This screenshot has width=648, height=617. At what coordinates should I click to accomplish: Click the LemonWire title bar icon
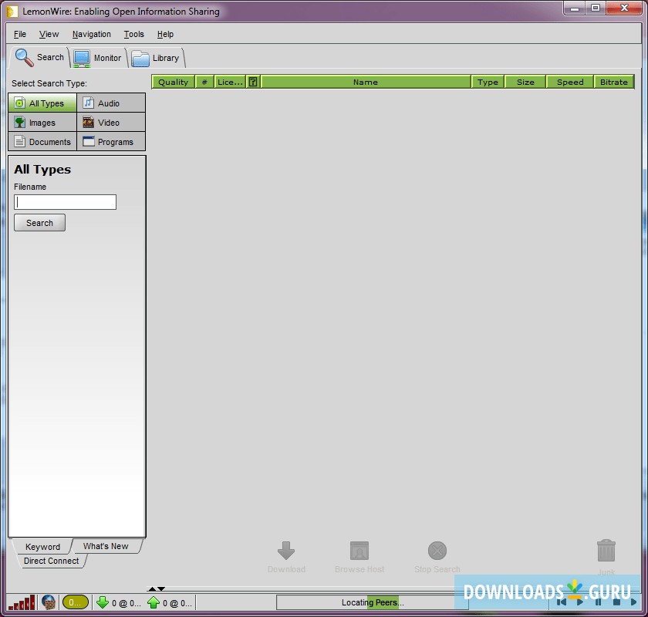12,11
